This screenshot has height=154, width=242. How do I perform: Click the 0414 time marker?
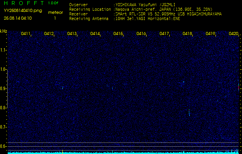point(95,33)
